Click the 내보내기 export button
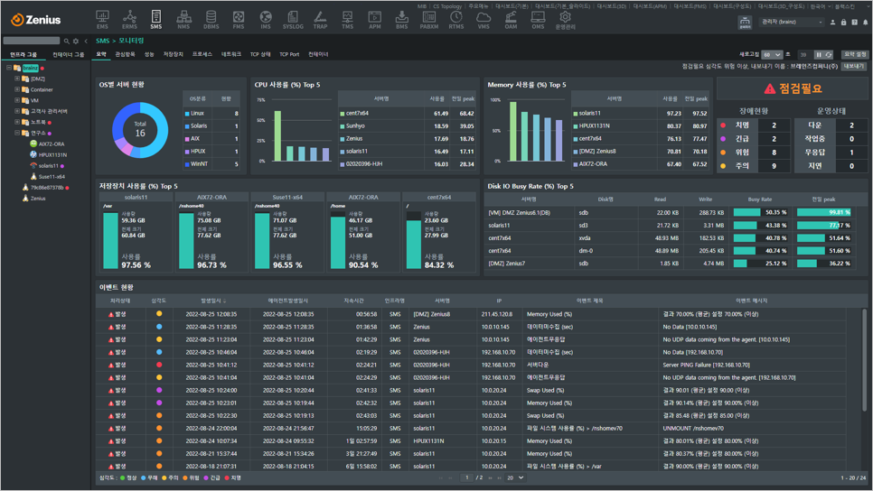The width and height of the screenshot is (873, 491). (x=853, y=66)
